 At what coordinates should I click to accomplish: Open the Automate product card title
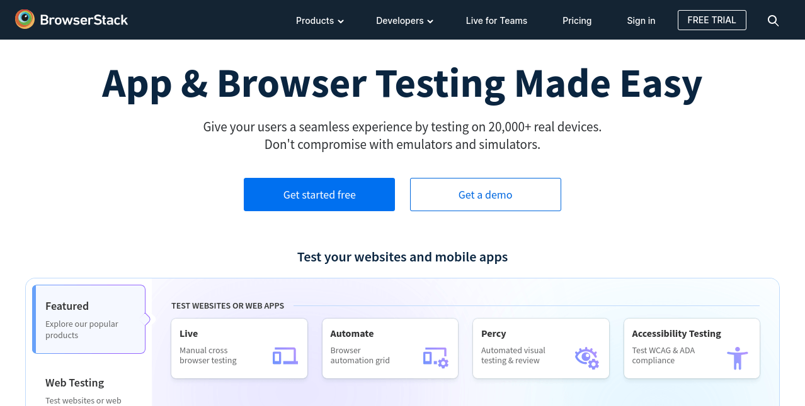point(352,334)
